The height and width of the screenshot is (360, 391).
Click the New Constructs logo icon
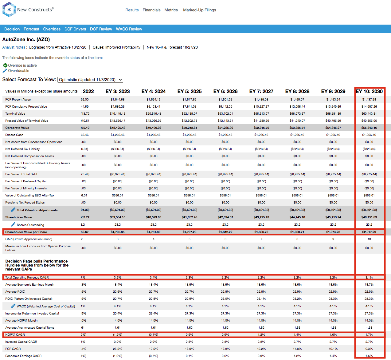pyautogui.click(x=9, y=10)
